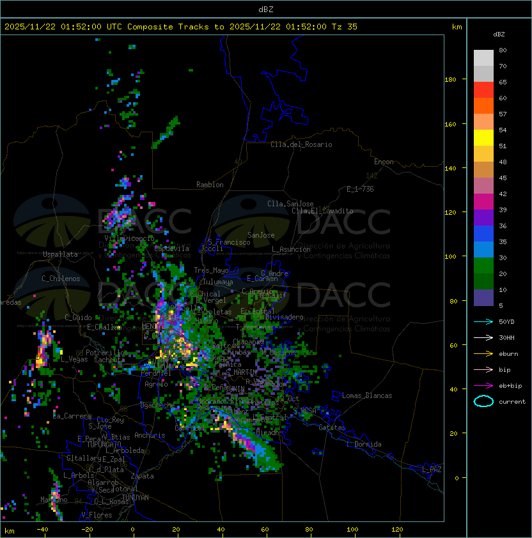Image resolution: width=532 pixels, height=538 pixels.
Task: Click the 'dBZ' heading above color scale
Action: pos(499,35)
